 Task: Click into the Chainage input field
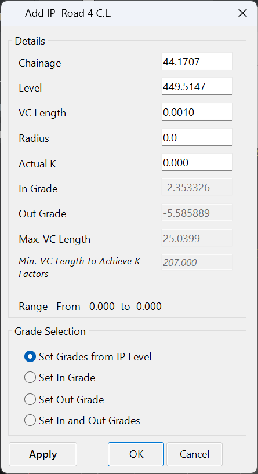pyautogui.click(x=197, y=61)
